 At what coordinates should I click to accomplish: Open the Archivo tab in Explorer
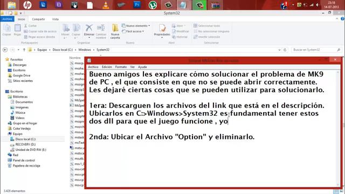pos(7,19)
